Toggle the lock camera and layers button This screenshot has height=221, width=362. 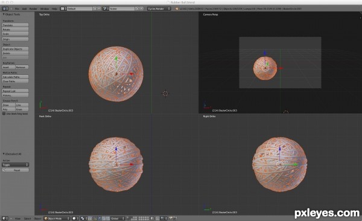click(152, 219)
